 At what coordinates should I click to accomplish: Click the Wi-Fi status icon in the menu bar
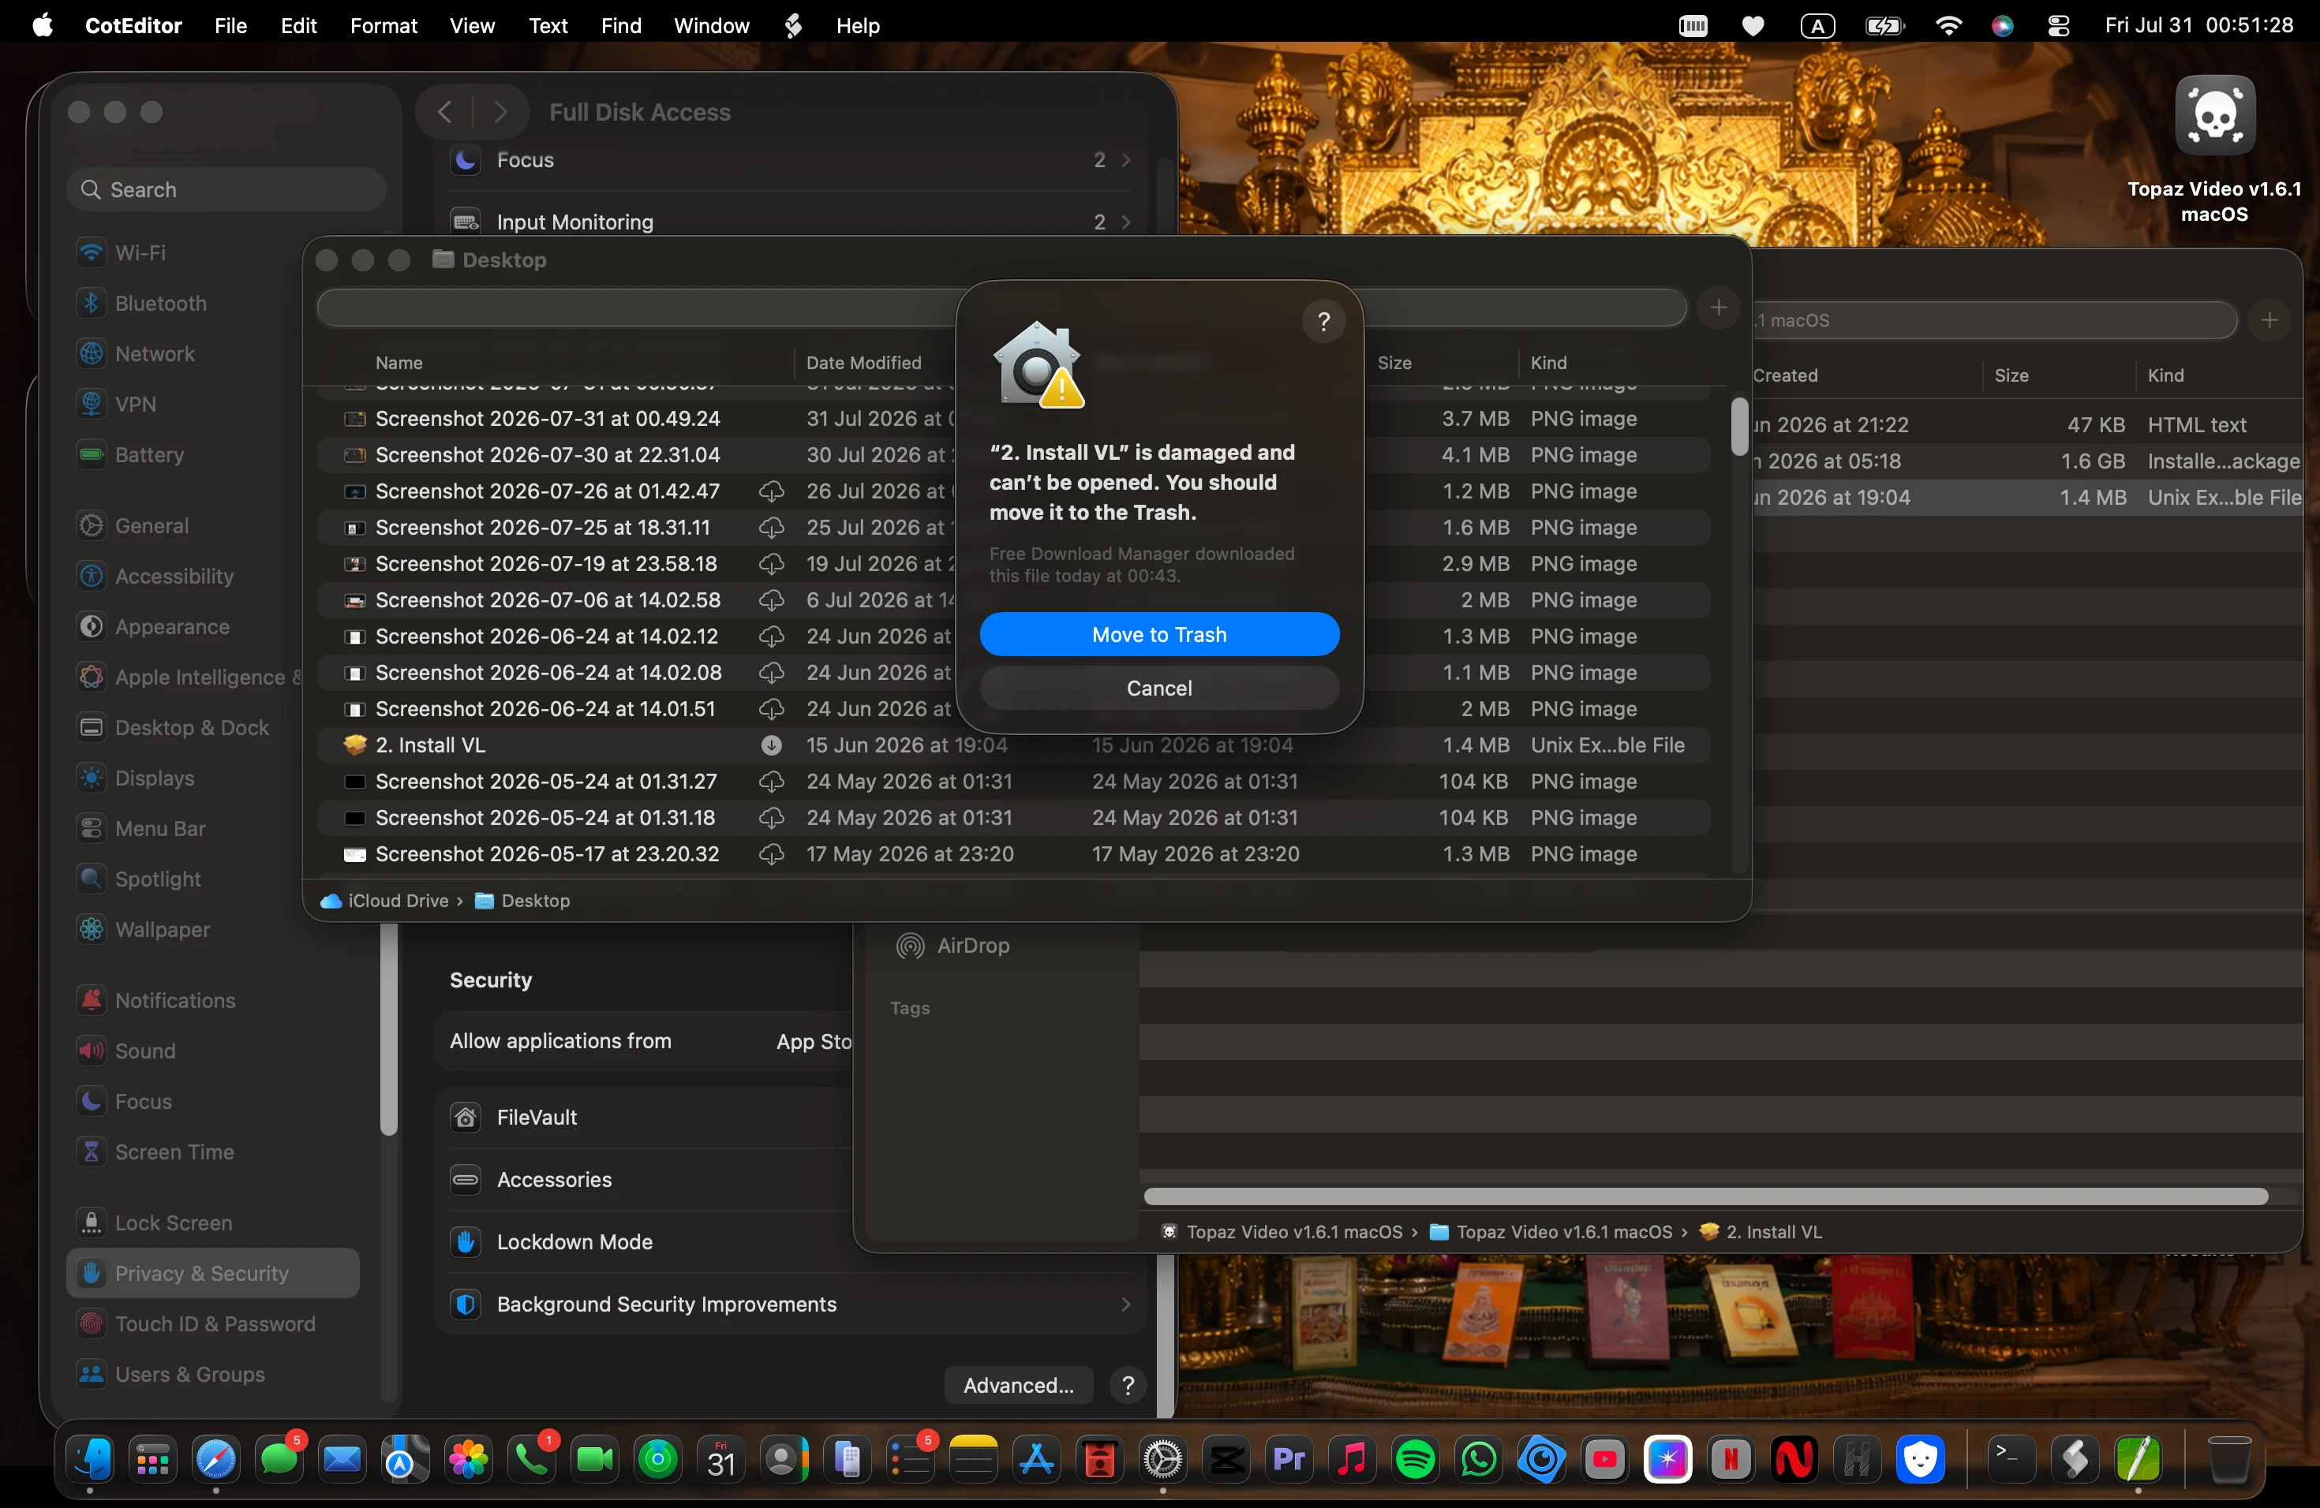[1948, 26]
